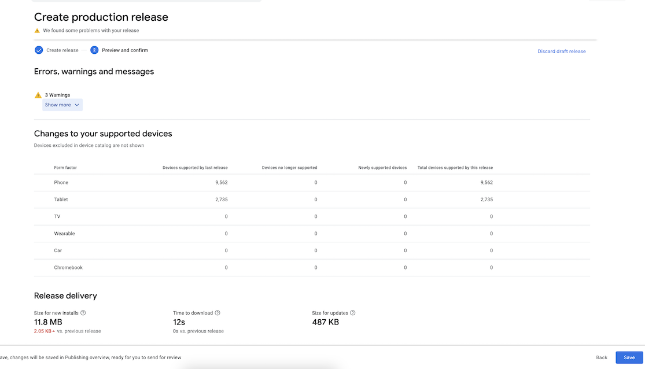The height and width of the screenshot is (369, 645).
Task: Click the Back button
Action: [602, 357]
